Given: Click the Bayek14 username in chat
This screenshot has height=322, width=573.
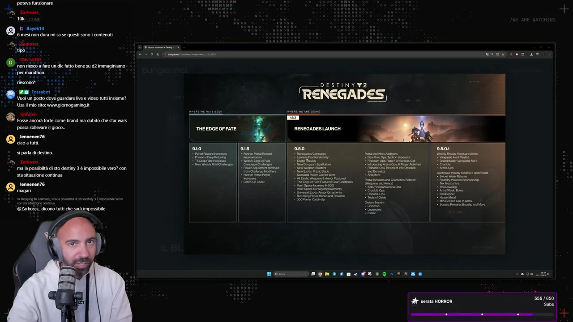Looking at the screenshot, I should point(35,29).
